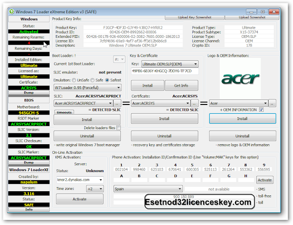The width and height of the screenshot is (293, 225).
Task: Click the Product Key value FJGCP
Action: coord(133,27)
